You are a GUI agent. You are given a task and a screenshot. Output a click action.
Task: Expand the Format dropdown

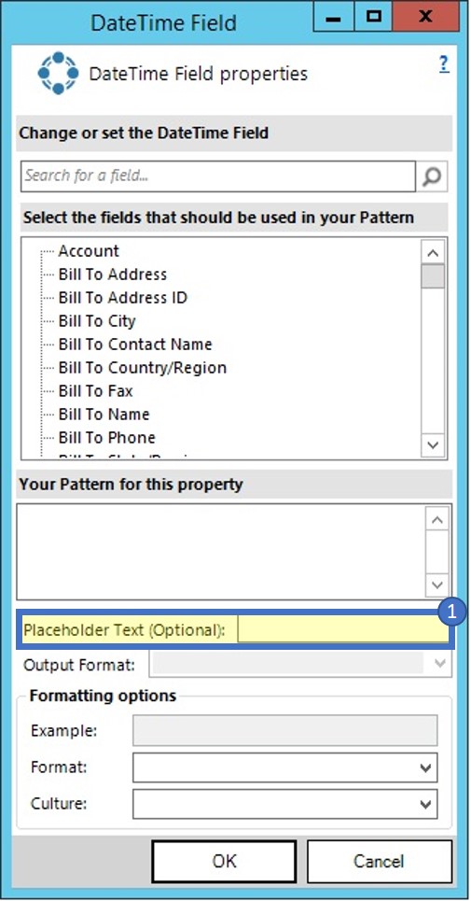pos(284,767)
